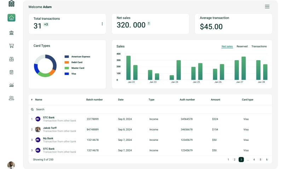Go to pagination page 4

pos(254,159)
